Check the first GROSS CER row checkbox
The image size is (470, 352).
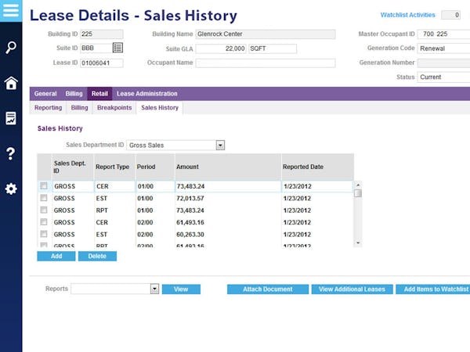(x=44, y=186)
